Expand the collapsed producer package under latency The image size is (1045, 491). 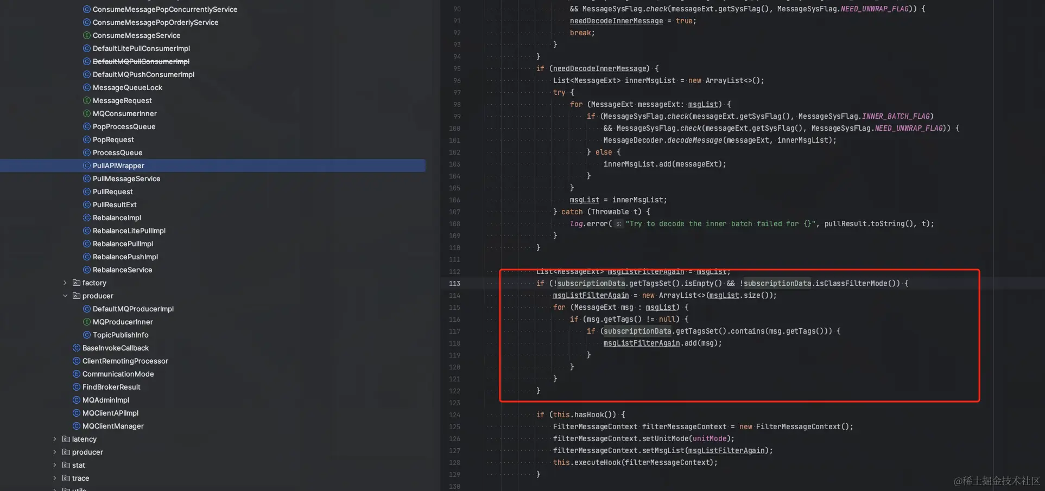click(55, 452)
